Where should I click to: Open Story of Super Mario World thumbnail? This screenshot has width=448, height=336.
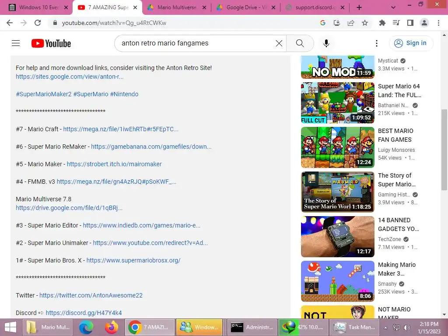click(x=337, y=192)
